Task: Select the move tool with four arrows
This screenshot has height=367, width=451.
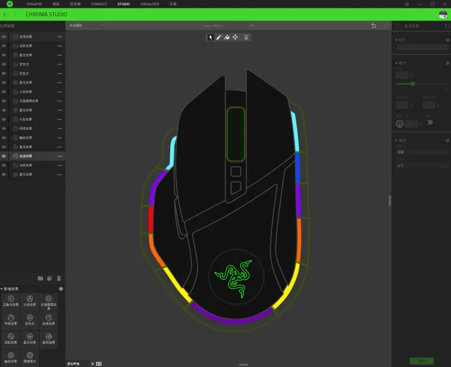Action: (235, 37)
